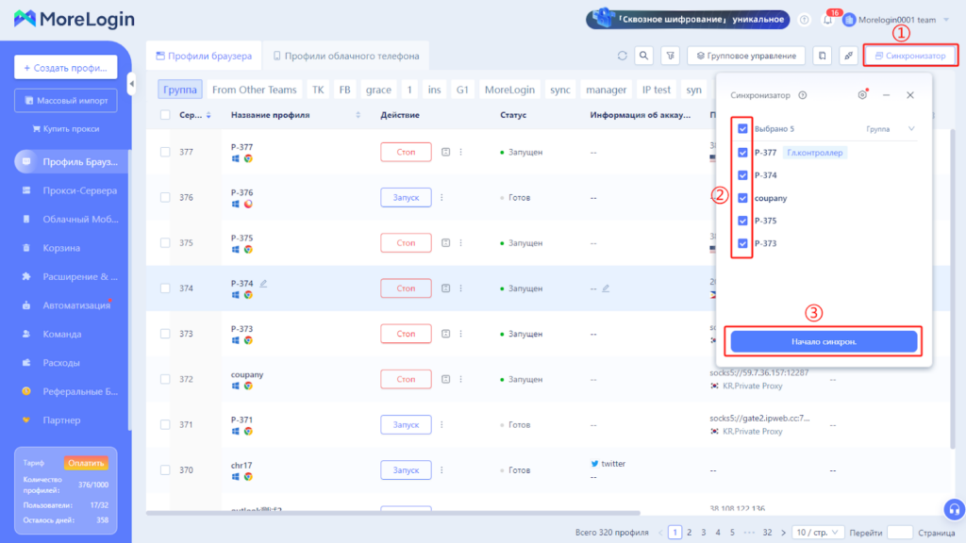Open the search magnifier icon

pyautogui.click(x=644, y=56)
